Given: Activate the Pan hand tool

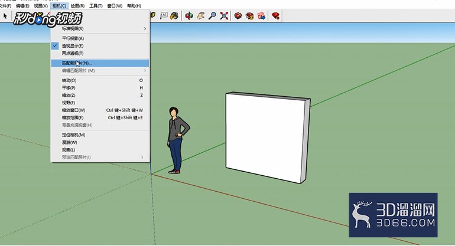Looking at the screenshot, I should point(200,16).
